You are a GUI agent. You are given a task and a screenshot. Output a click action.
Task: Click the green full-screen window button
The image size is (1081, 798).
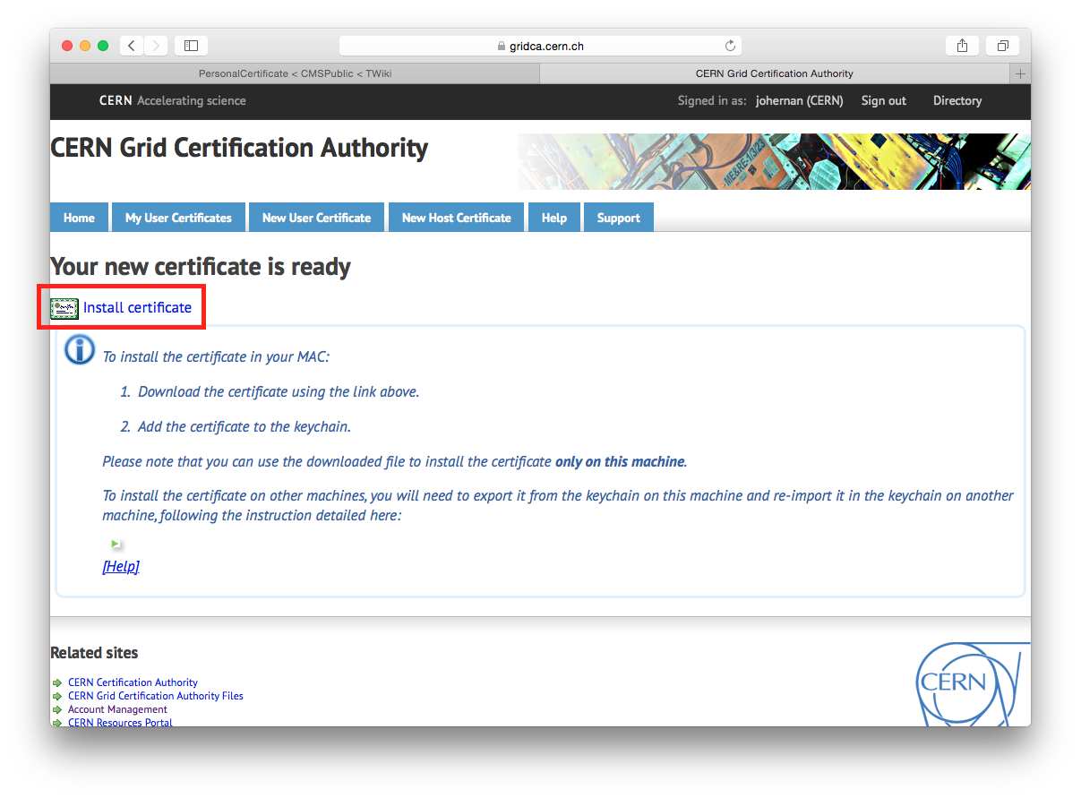(103, 46)
